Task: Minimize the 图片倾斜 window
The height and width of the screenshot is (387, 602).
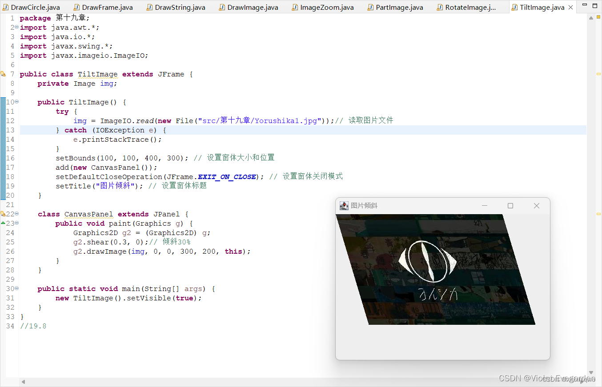Action: coord(485,206)
